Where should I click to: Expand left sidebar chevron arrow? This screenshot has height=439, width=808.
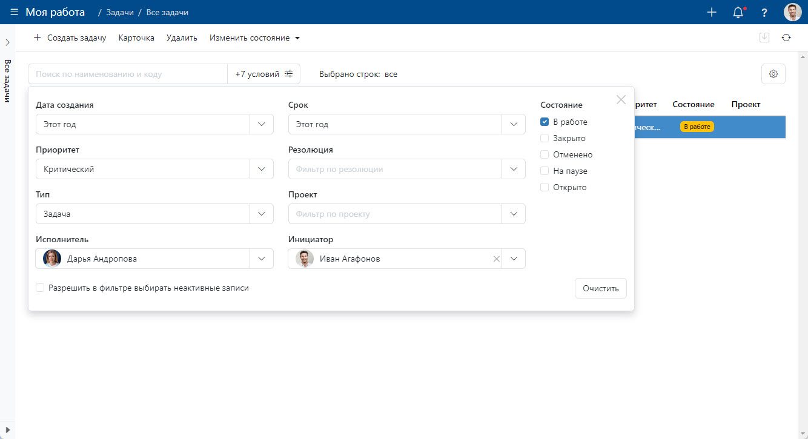point(7,42)
